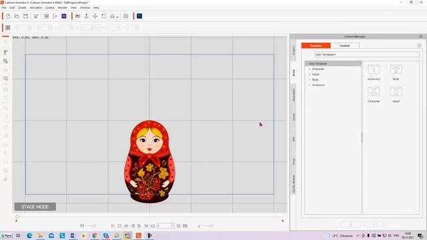Open the Render menu
This screenshot has height=240, width=427.
62,7
